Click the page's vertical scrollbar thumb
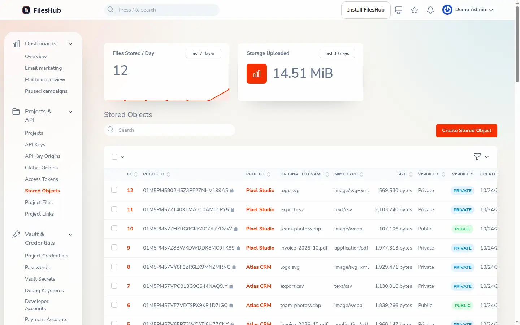 517,44
